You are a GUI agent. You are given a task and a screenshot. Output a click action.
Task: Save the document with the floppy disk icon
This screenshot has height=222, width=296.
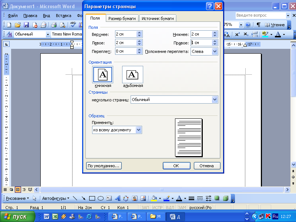(x=26, y=25)
